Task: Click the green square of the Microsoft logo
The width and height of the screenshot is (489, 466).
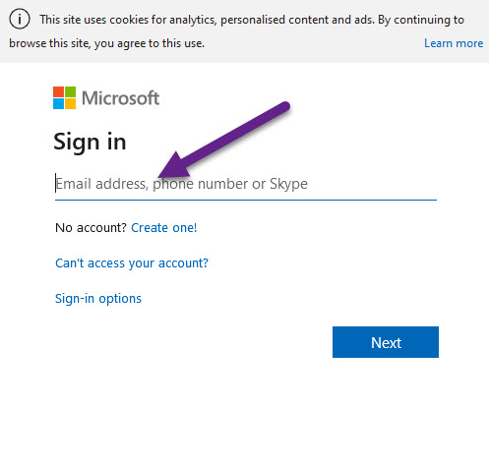Action: (70, 91)
